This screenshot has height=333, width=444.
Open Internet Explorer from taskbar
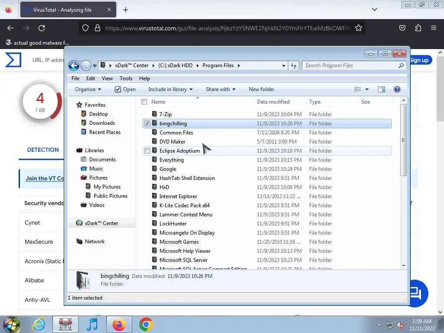(x=39, y=324)
